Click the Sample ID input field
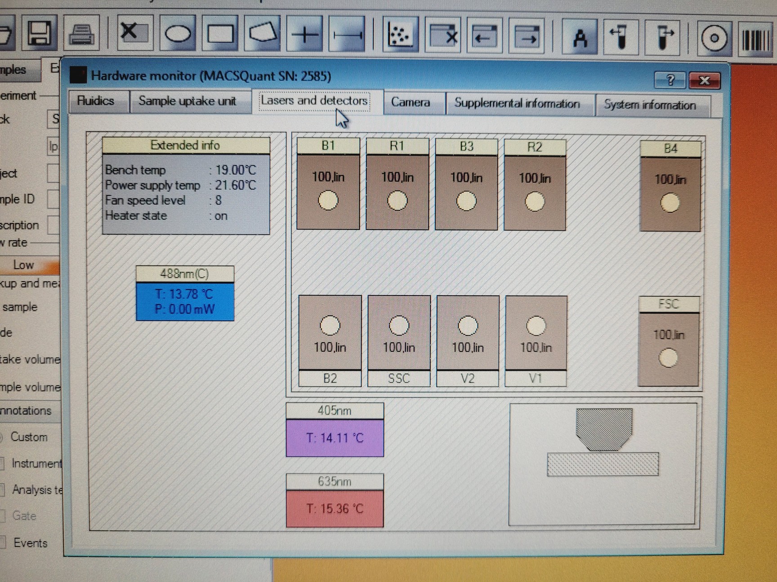This screenshot has width=777, height=582. tap(54, 199)
